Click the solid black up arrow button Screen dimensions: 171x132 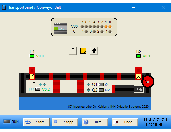tap(94, 51)
